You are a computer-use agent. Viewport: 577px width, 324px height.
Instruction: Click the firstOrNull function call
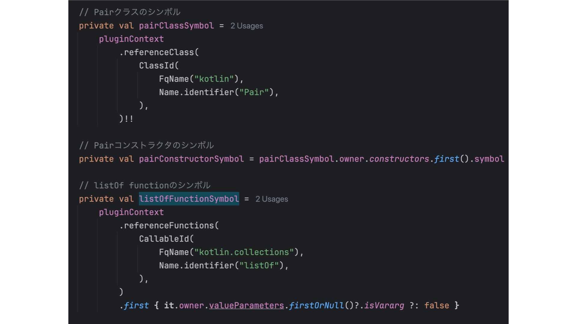(316, 306)
